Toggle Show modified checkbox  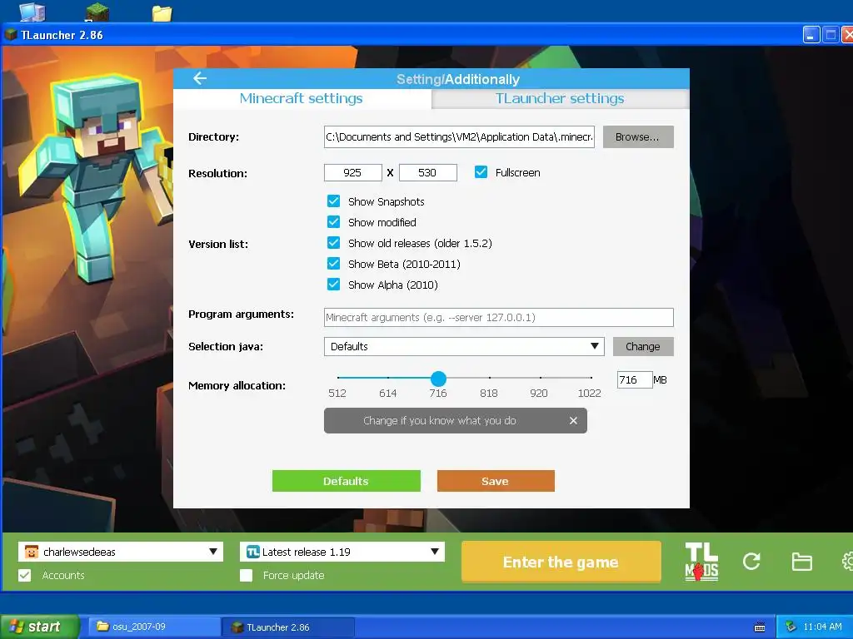pyautogui.click(x=333, y=222)
